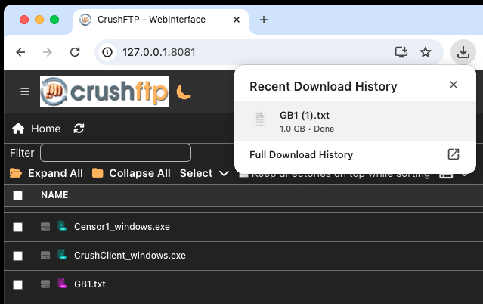This screenshot has width=483, height=304.
Task: Click the Collapse All button
Action: point(132,173)
